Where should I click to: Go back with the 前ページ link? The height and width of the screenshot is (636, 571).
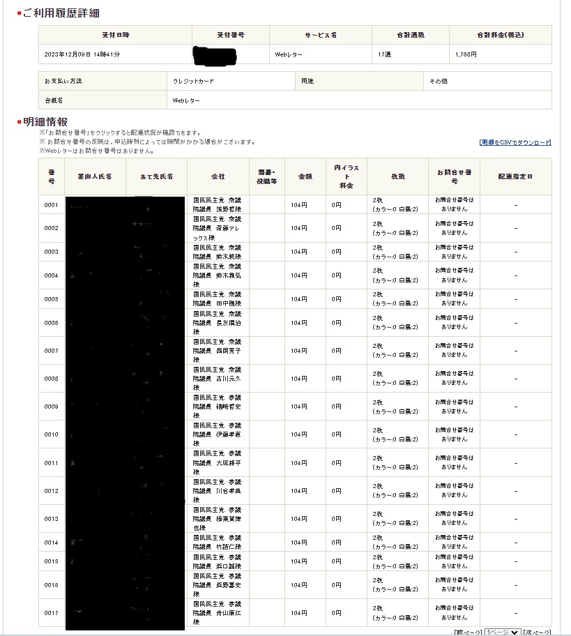(468, 632)
